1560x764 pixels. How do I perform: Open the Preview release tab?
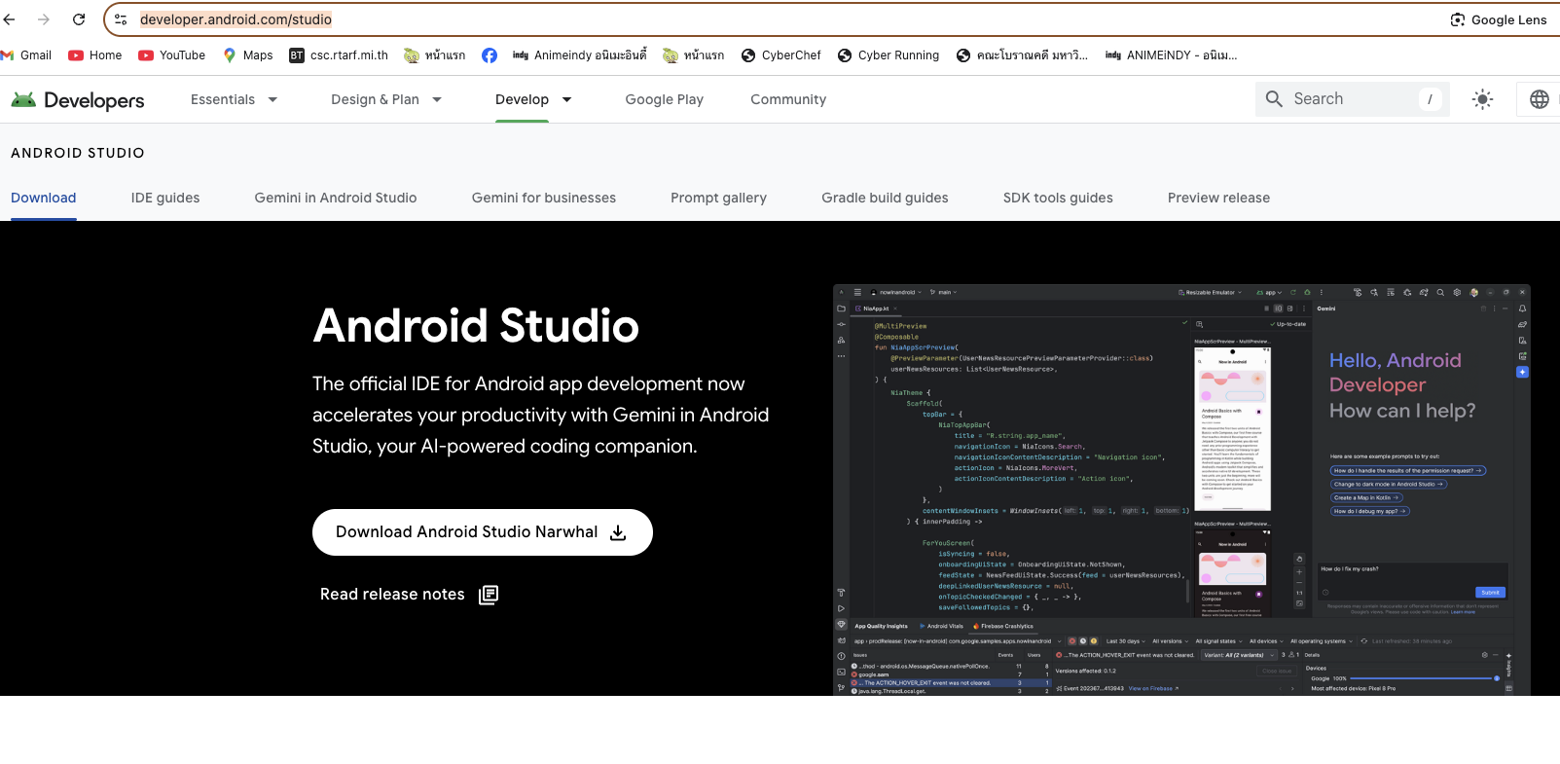tap(1218, 198)
